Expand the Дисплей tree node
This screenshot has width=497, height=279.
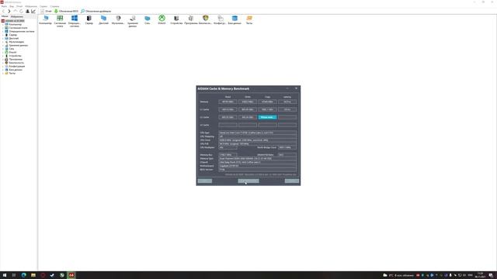(x=3, y=38)
